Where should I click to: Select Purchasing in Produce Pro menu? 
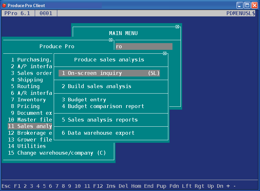[x=32, y=59]
